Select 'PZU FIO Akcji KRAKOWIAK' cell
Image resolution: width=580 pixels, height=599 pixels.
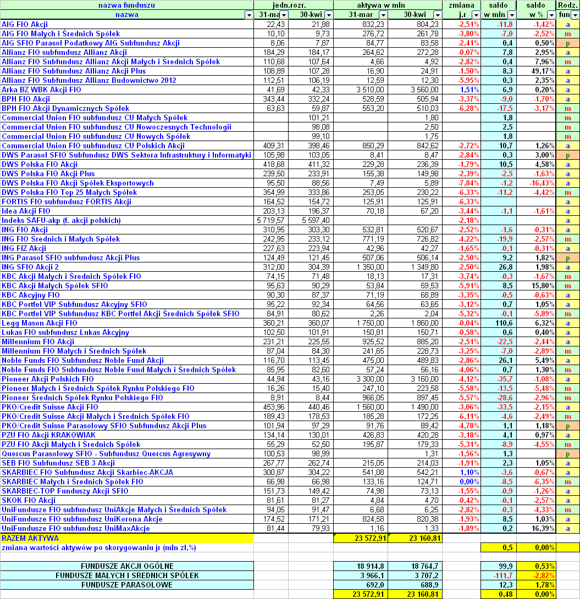pos(126,435)
